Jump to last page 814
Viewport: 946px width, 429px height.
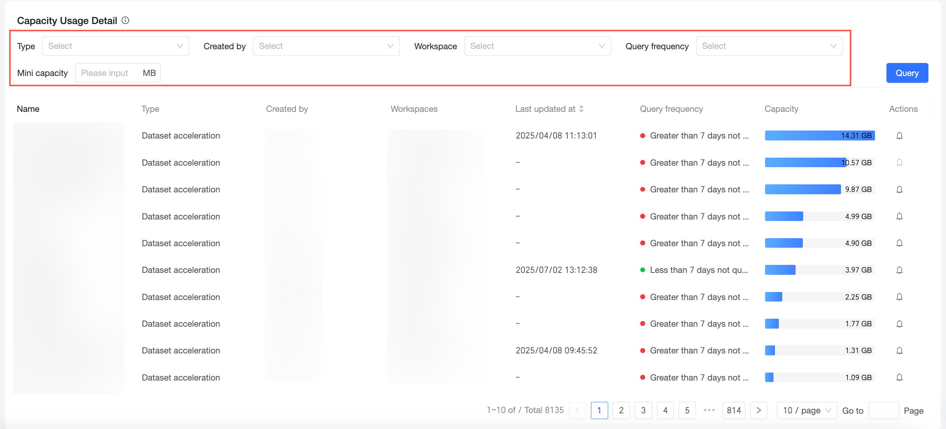(x=733, y=411)
